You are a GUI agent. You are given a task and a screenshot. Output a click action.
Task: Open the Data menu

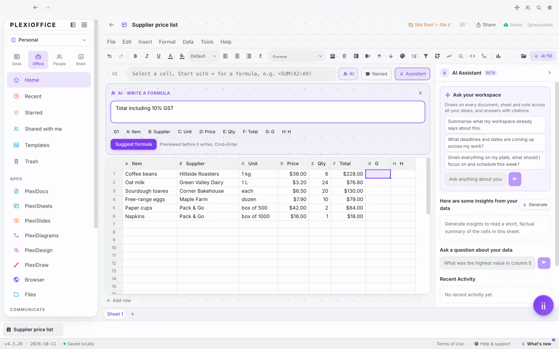pos(188,42)
